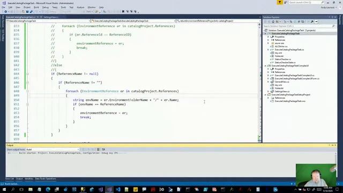Click the Quick Launch search box
This screenshot has width=343, height=193.
point(306,2)
